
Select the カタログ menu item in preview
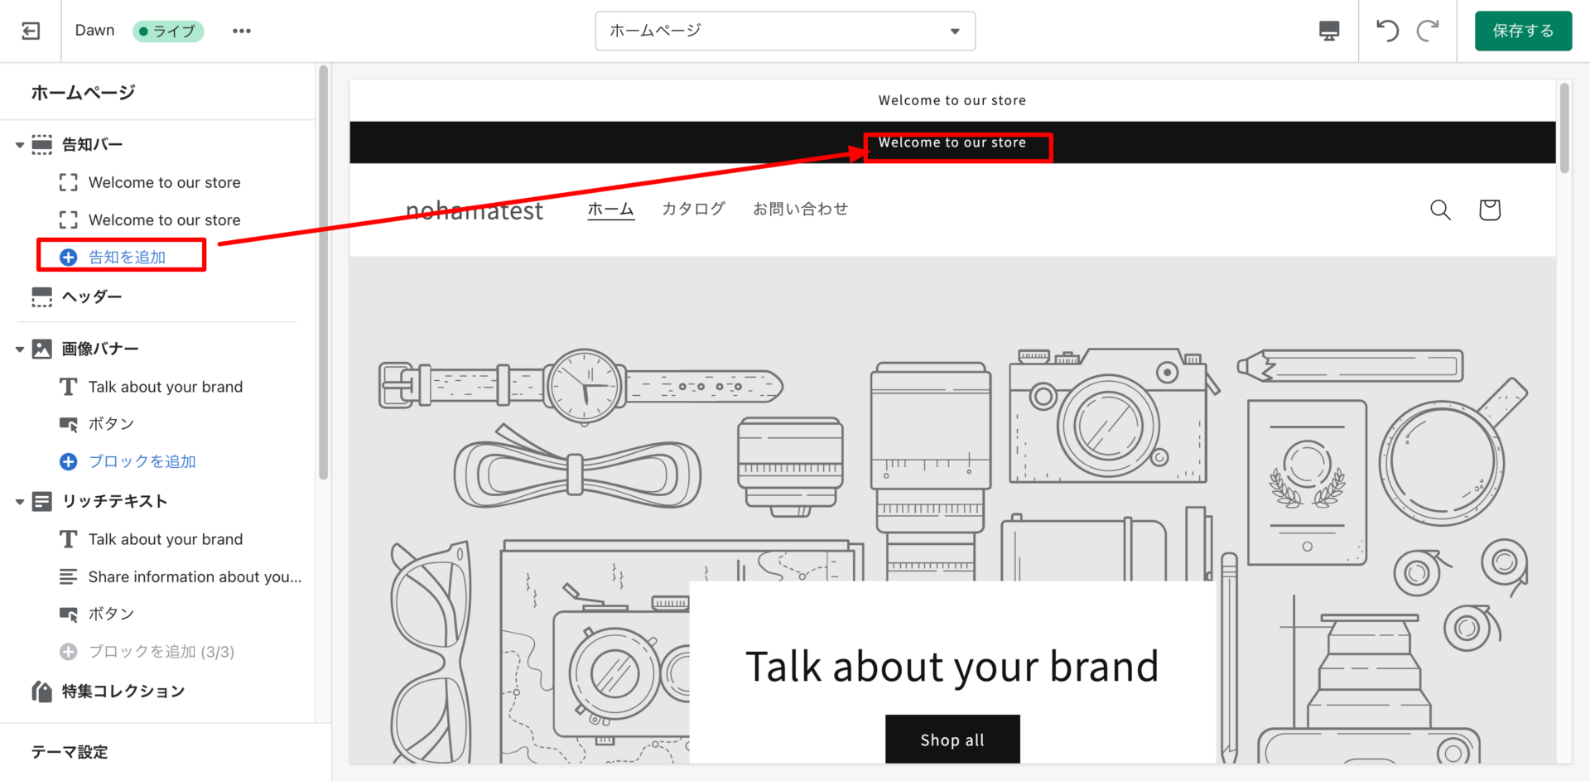[x=693, y=209]
